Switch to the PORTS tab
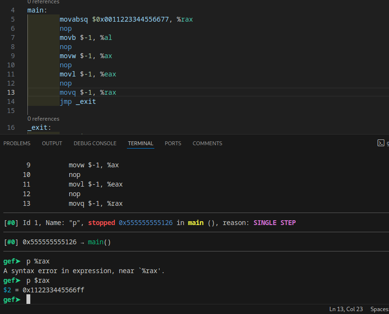Viewport: 389px width, 314px height. pyautogui.click(x=173, y=143)
